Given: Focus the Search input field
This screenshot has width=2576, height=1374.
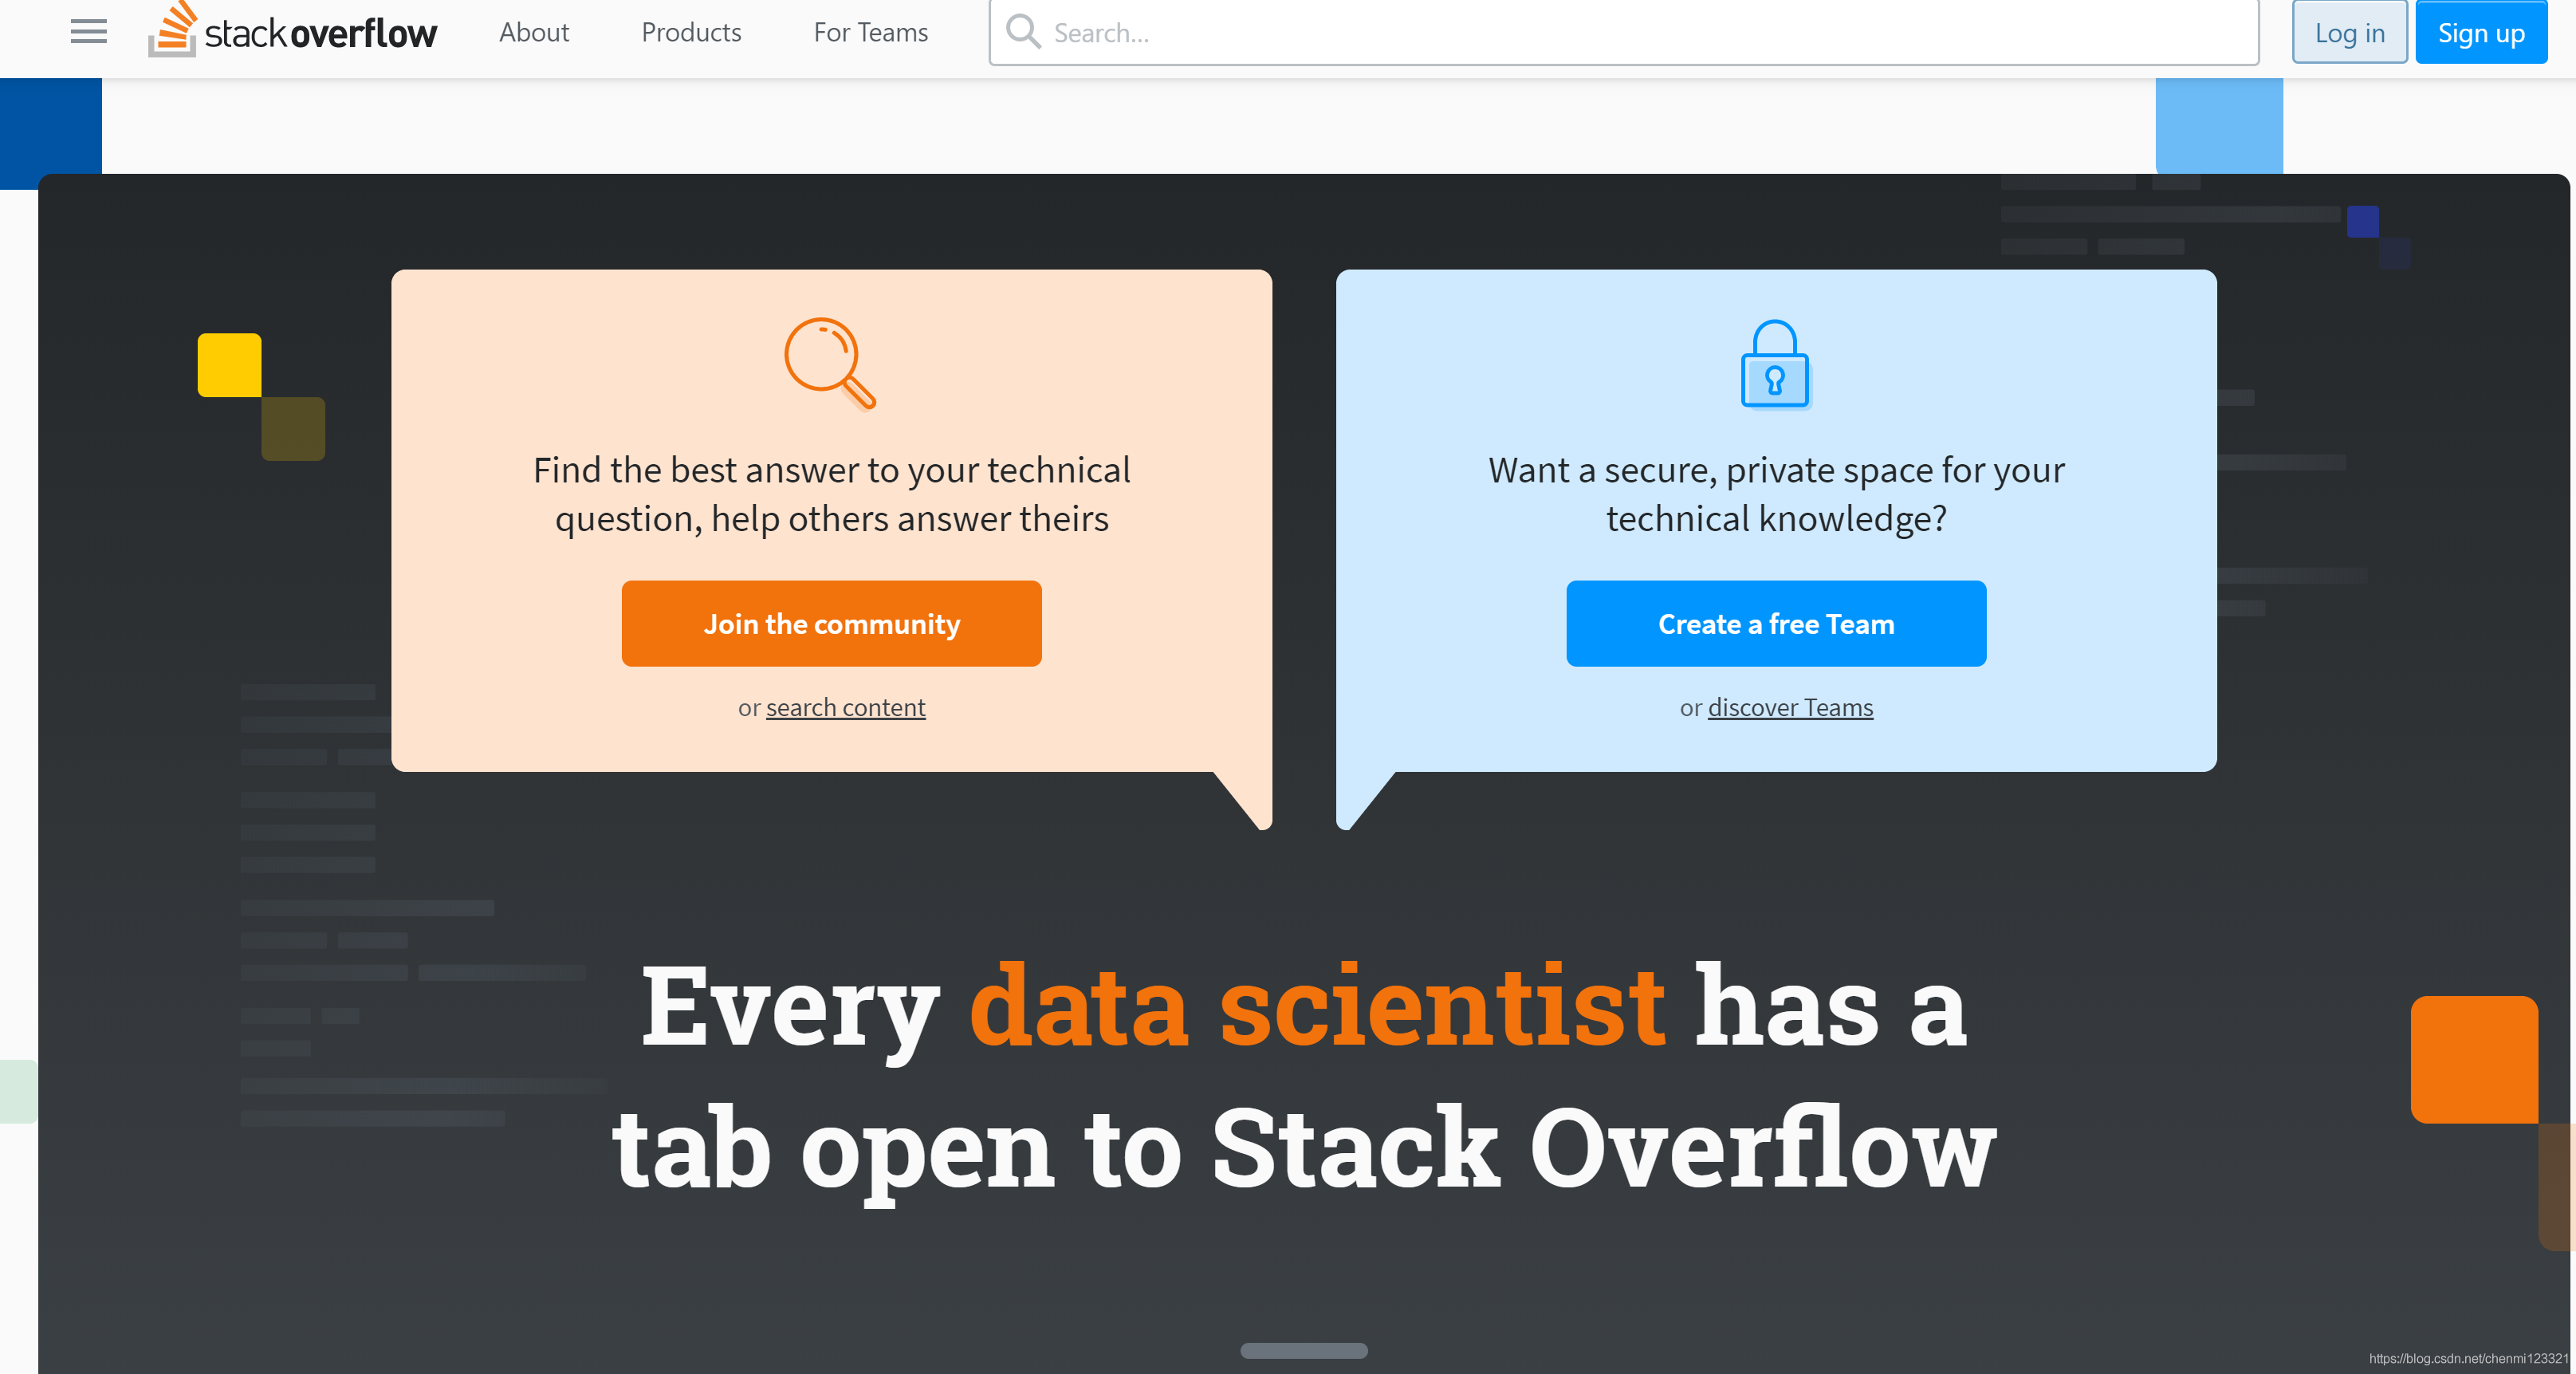Looking at the screenshot, I should click(1623, 32).
